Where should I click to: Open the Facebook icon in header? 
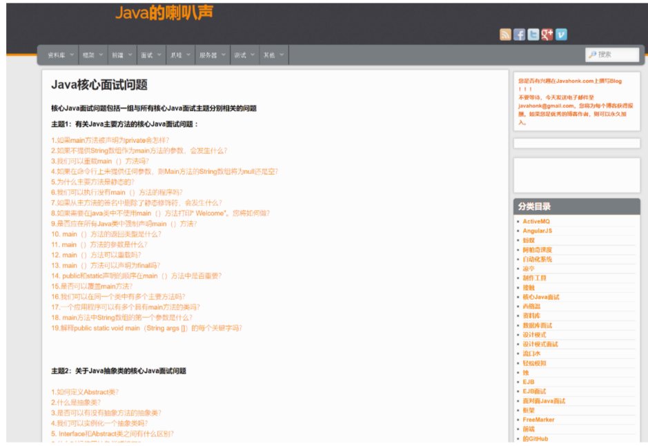point(519,35)
